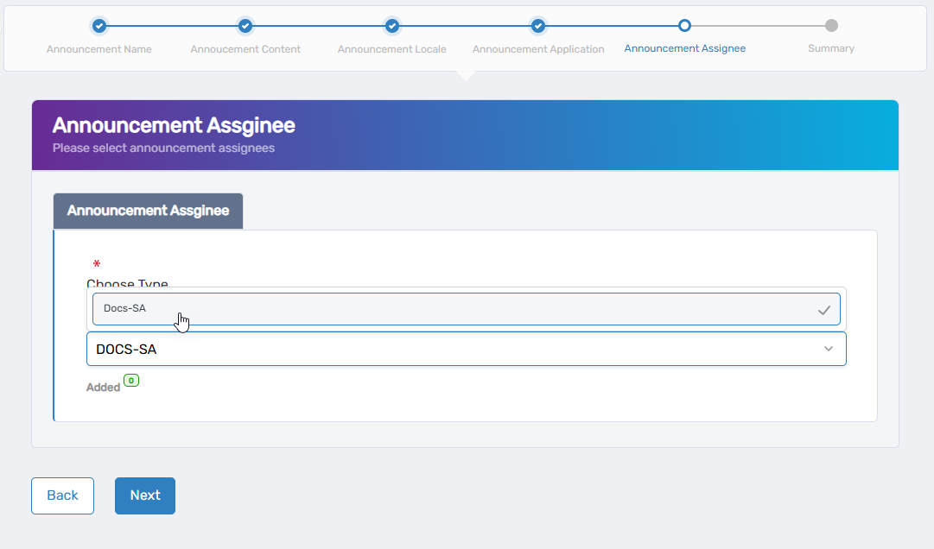Click the active Announcement Assignee step circle
The height and width of the screenshot is (549, 934).
[685, 26]
